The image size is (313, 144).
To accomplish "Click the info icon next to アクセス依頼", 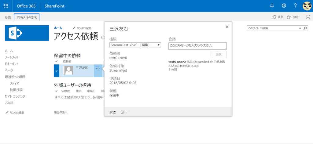I will click(x=103, y=37).
